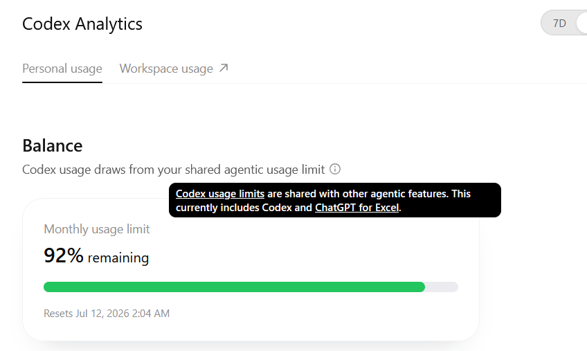Switch to the Personal usage tab
The width and height of the screenshot is (587, 351).
click(62, 69)
